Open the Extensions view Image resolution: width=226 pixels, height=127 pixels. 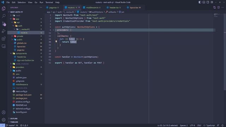pyautogui.click(x=4, y=38)
